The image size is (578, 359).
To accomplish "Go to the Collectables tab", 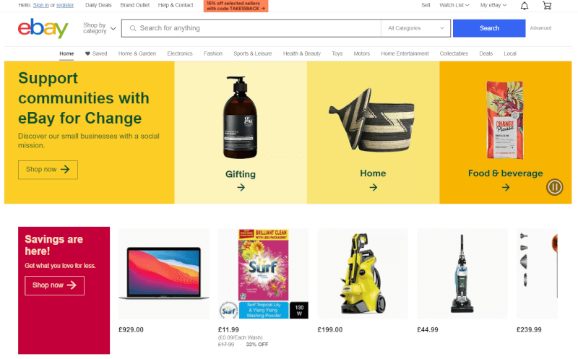I will [454, 53].
